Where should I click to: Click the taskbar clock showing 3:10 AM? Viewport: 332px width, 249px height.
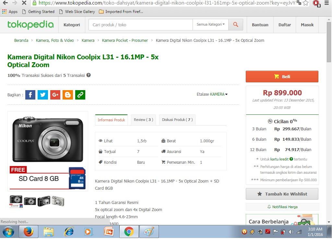(315, 231)
